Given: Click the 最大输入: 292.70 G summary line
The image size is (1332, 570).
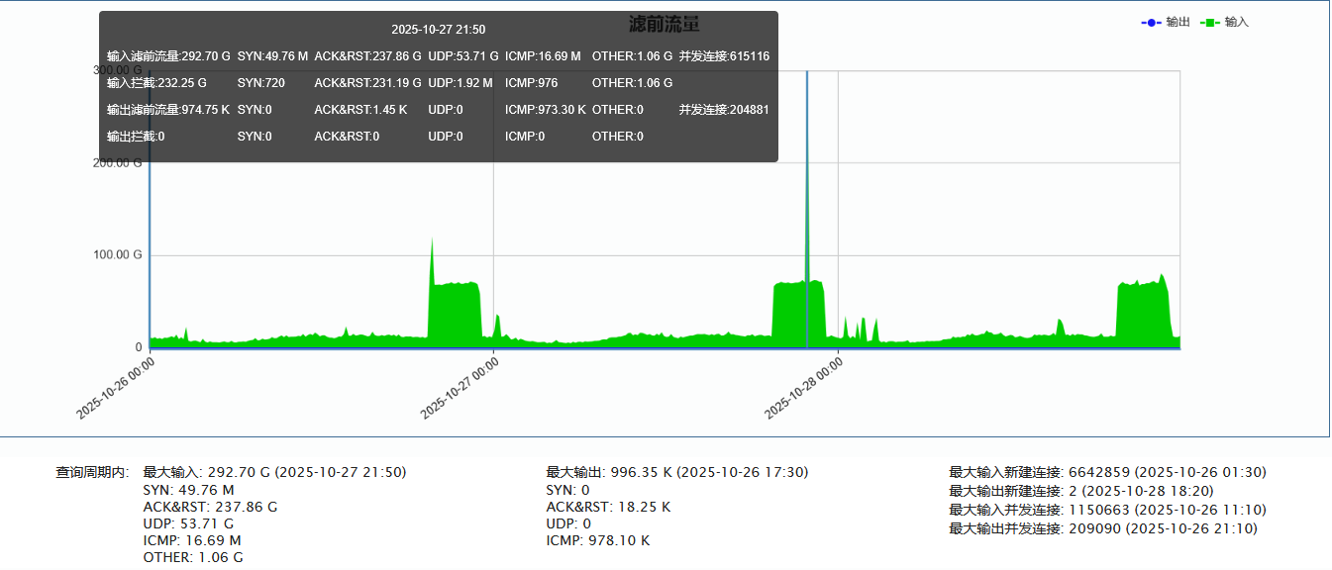Looking at the screenshot, I should pos(274,472).
